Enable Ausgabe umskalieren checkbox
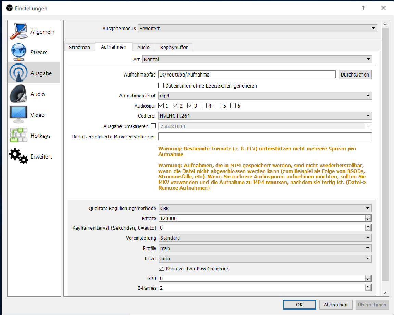 point(153,126)
